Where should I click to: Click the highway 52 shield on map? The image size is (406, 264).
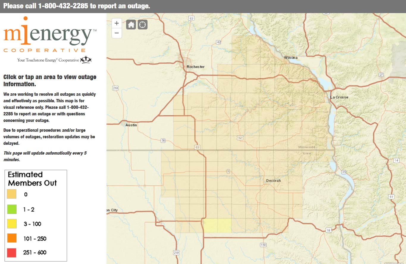click(240, 138)
